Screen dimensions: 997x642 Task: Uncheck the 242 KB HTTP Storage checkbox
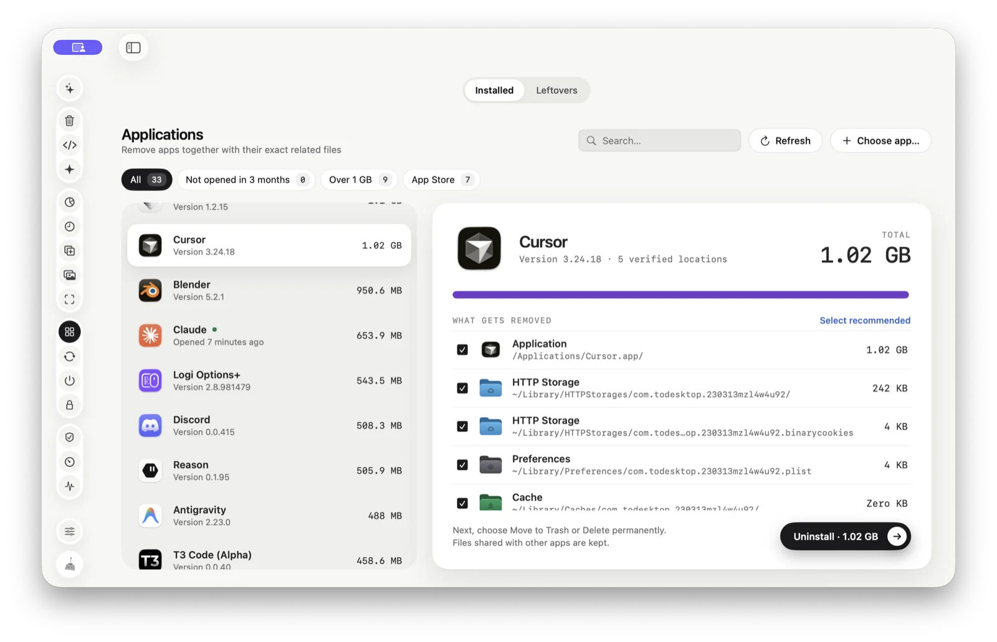click(x=462, y=389)
